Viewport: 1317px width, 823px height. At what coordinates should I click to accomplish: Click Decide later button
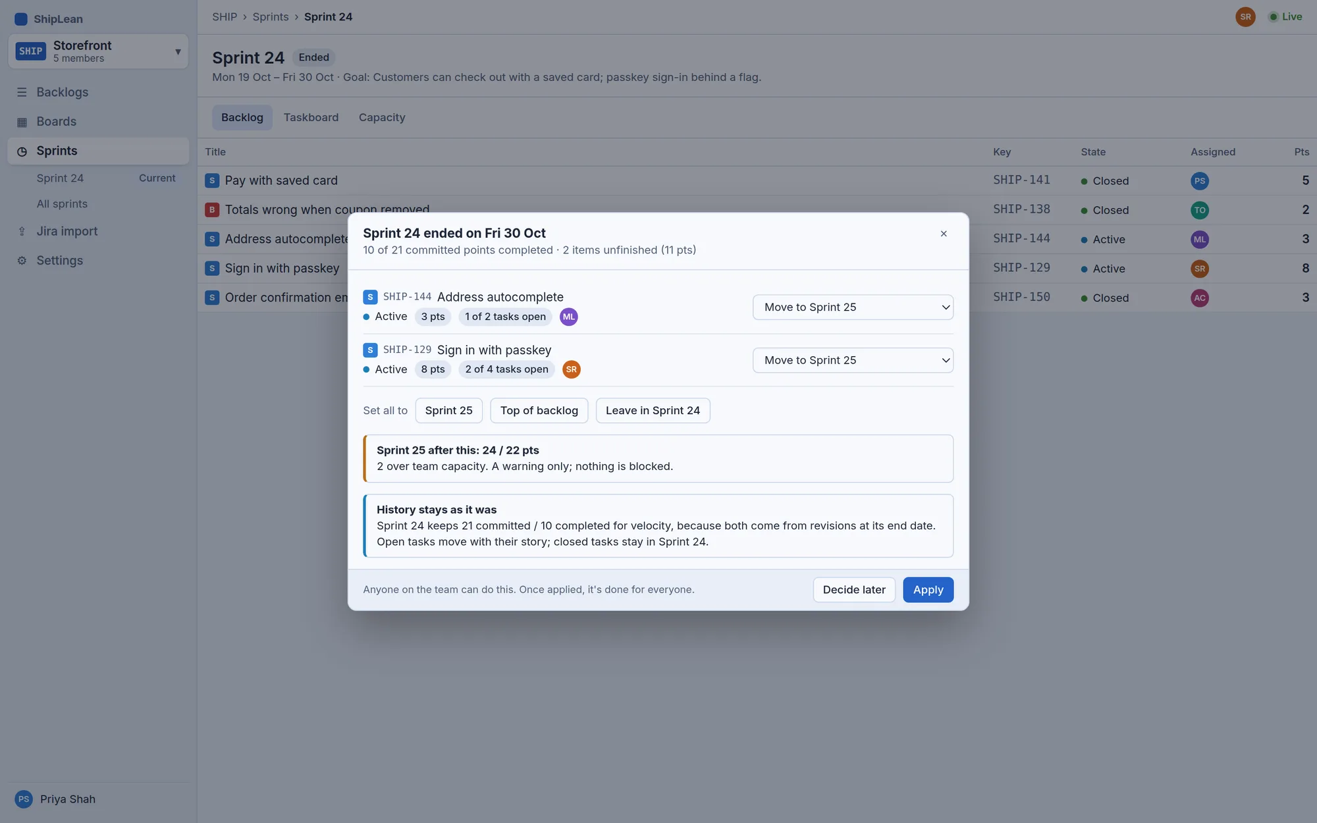[x=854, y=590]
